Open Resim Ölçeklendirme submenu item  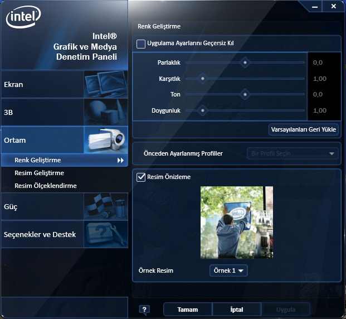coord(45,186)
